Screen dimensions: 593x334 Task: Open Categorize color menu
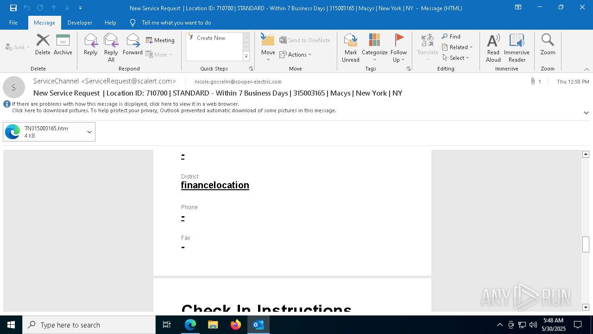[375, 48]
